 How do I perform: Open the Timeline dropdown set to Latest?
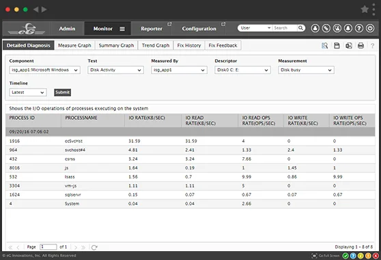[x=28, y=93]
